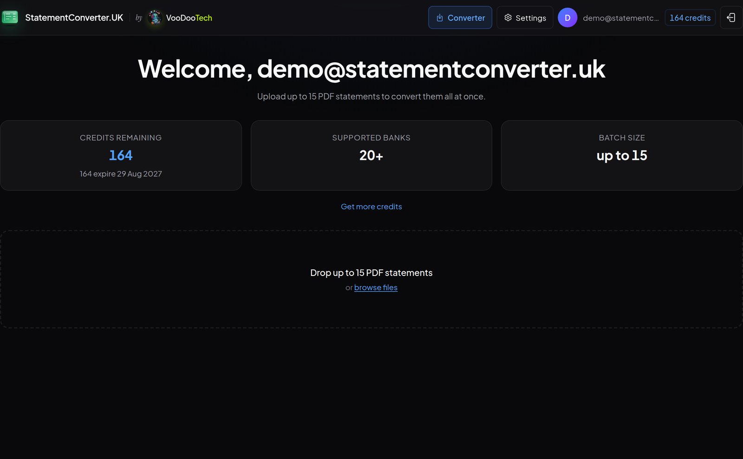
Task: Click the 164 credits badge
Action: (690, 18)
